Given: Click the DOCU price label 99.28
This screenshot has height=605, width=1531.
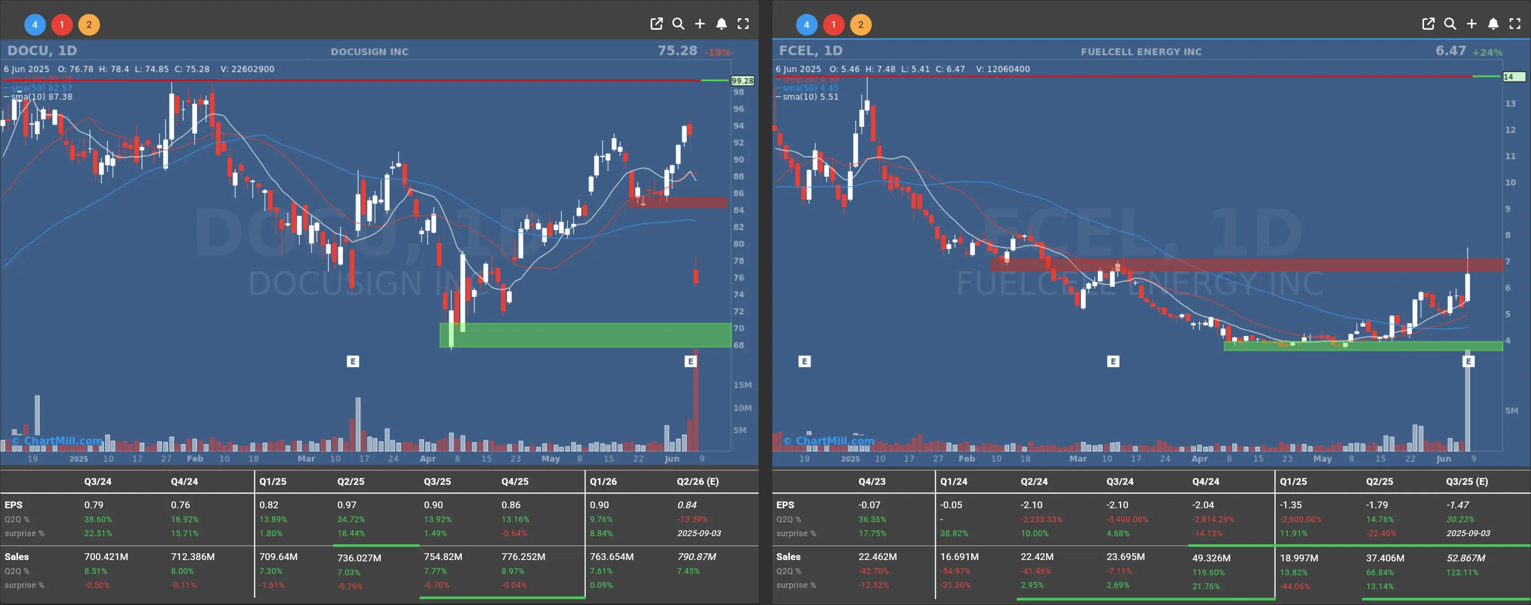Looking at the screenshot, I should pyautogui.click(x=743, y=81).
